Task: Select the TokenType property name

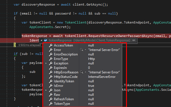Action: [62, 104]
